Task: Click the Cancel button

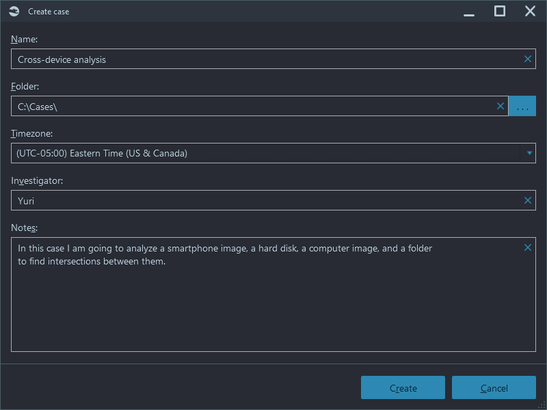Action: click(x=494, y=387)
